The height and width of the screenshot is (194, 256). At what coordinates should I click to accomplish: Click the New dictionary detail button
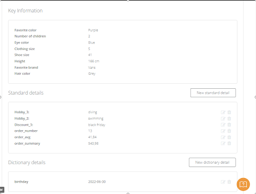click(x=212, y=162)
